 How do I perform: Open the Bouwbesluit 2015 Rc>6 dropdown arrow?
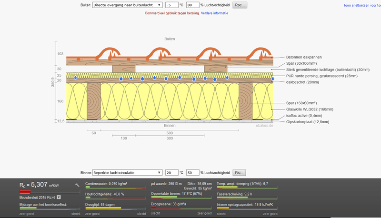pyautogui.click(x=59, y=198)
